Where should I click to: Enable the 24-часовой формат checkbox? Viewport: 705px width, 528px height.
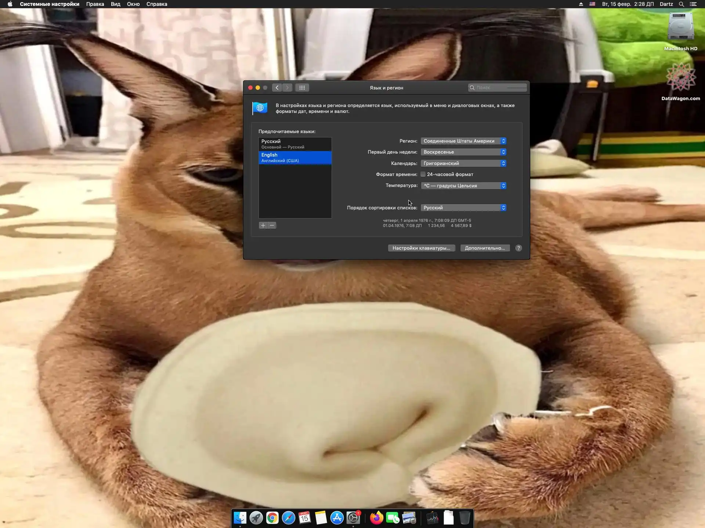click(x=423, y=175)
